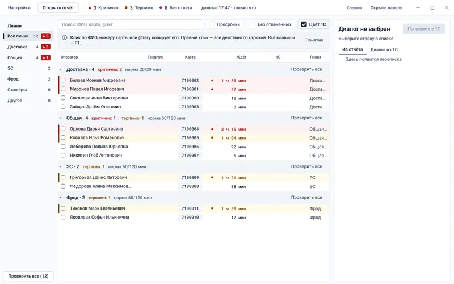The width and height of the screenshot is (454, 284).
Task: Dismiss the hint with Понятно
Action: pyautogui.click(x=314, y=40)
